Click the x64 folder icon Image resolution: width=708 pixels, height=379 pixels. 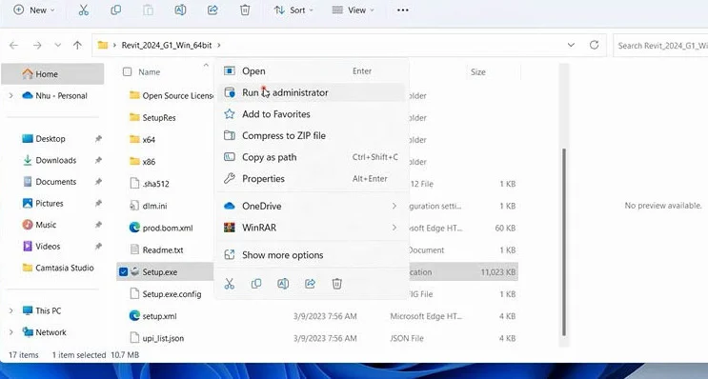coord(134,139)
